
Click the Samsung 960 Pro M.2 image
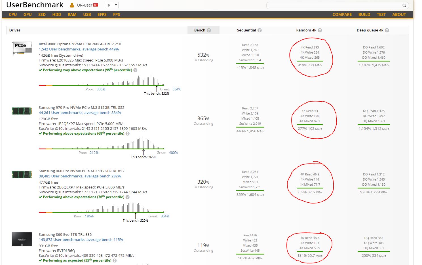pyautogui.click(x=22, y=174)
